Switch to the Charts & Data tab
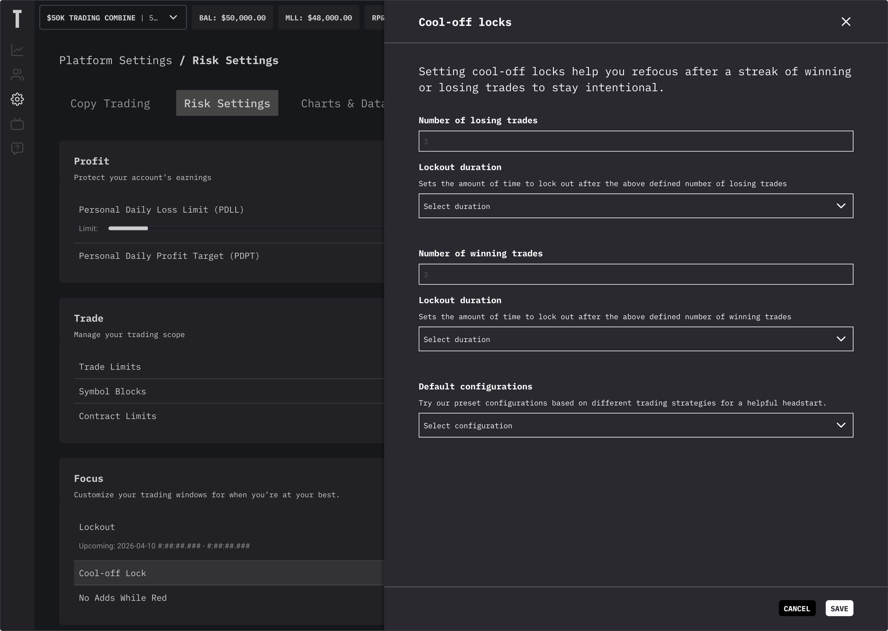Viewport: 888px width, 631px height. (x=342, y=103)
